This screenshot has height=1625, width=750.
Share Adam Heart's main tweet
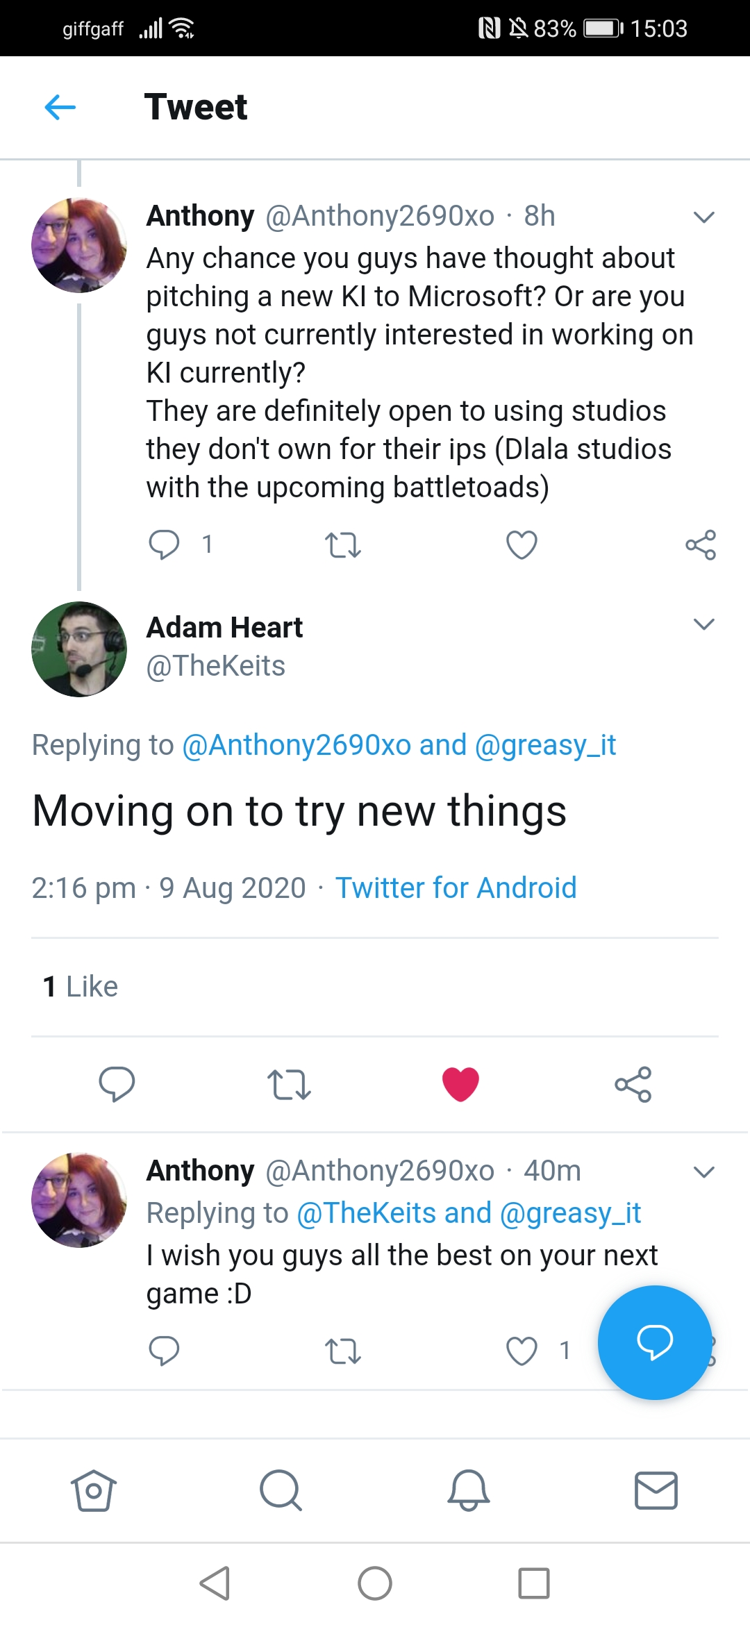pos(633,1084)
